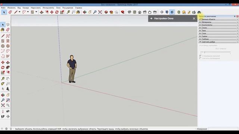This screenshot has width=239, height=134.
Task: Open the Изменить menu
Action: (x=12, y=8)
